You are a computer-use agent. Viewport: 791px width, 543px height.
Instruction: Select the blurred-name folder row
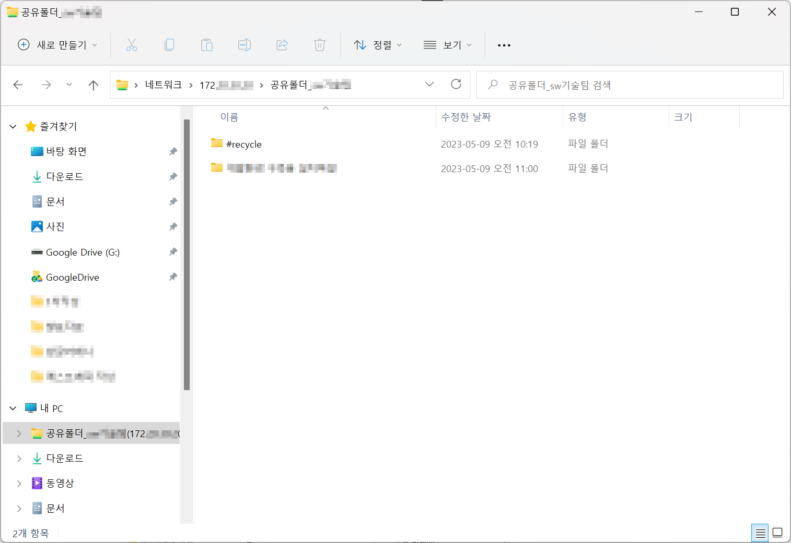410,168
